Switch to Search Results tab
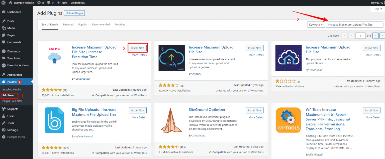The height and width of the screenshot is (159, 385). [x=50, y=25]
